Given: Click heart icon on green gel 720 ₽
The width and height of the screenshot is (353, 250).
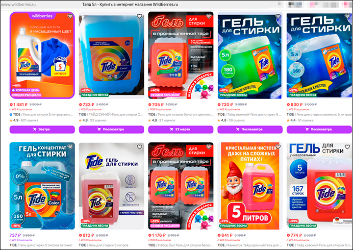Looking at the screenshot, I should tap(278, 16).
